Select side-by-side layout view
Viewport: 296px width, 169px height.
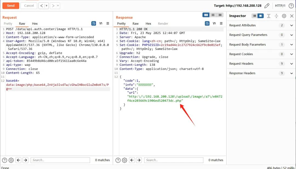pos(206,15)
